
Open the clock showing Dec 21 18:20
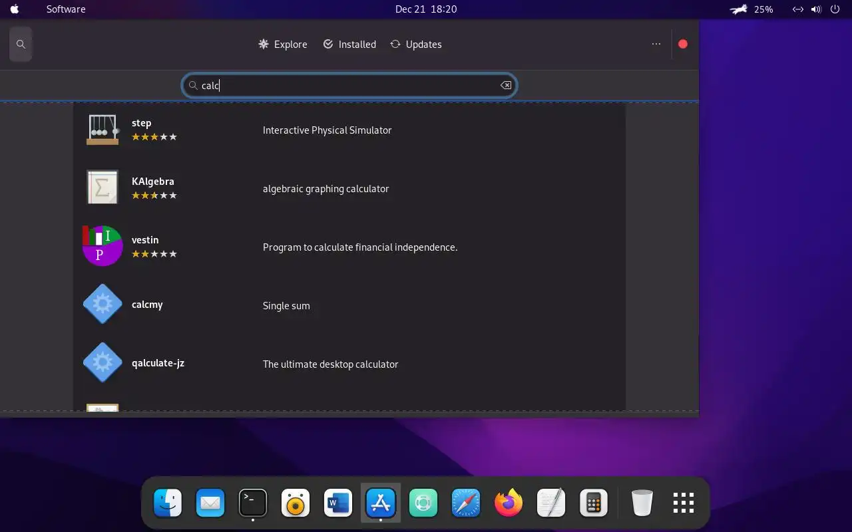(x=426, y=9)
